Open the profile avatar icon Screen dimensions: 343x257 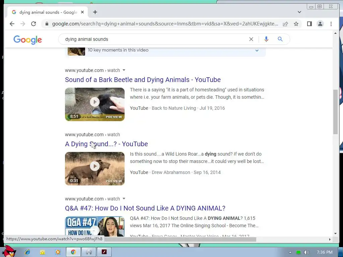(x=320, y=24)
